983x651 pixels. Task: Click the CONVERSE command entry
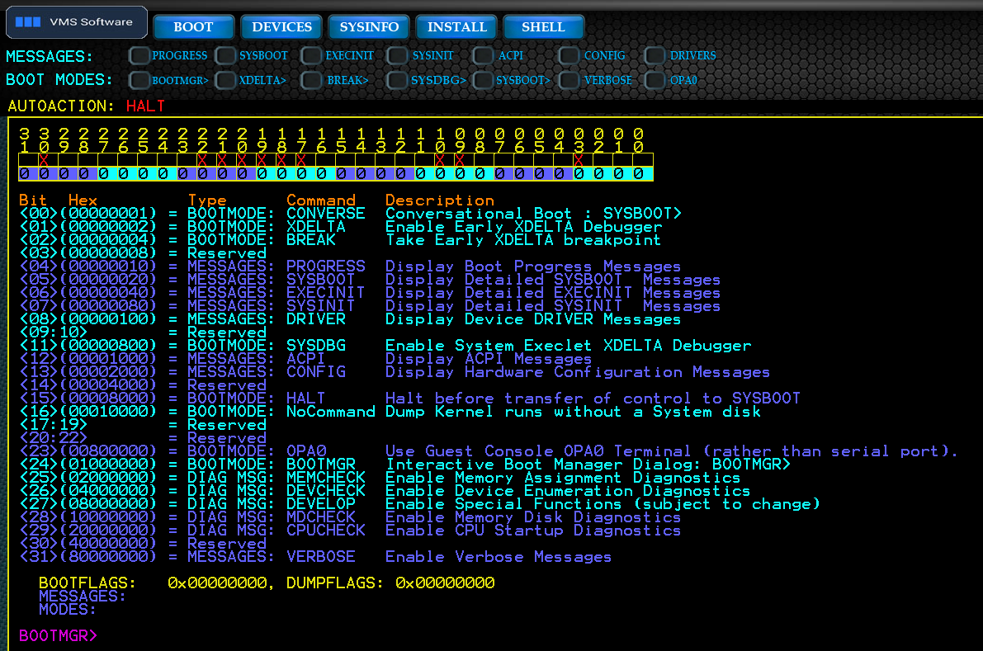coord(325,213)
